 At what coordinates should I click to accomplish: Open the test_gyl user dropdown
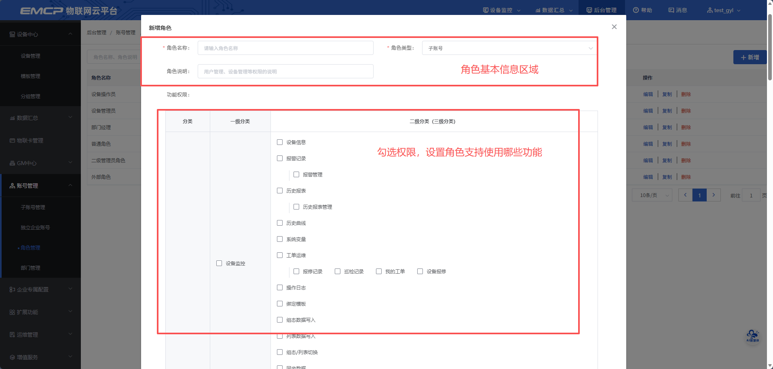point(724,10)
